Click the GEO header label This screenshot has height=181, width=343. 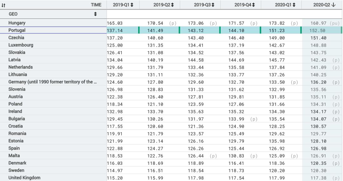pos(13,14)
